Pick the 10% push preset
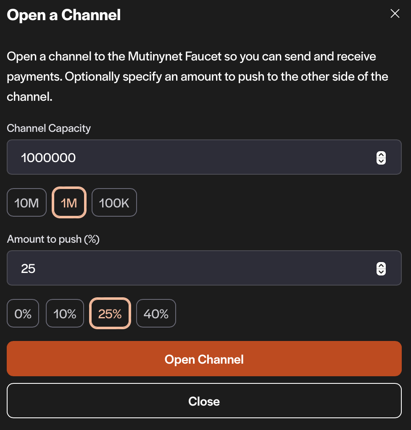The image size is (411, 430). point(65,313)
